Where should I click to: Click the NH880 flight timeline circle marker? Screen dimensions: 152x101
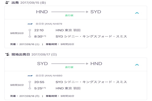[30, 85]
